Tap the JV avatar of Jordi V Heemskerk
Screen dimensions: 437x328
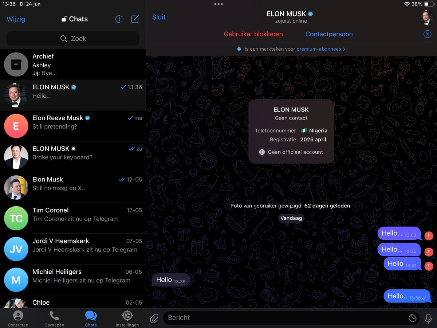pyautogui.click(x=16, y=249)
